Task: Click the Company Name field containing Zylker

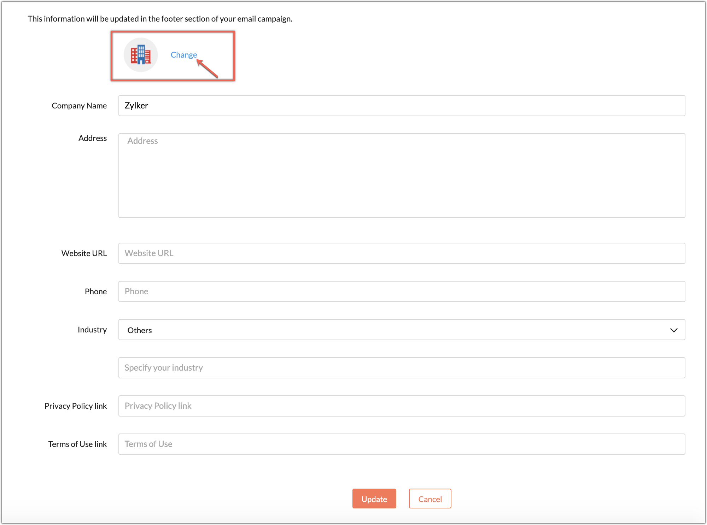Action: click(402, 106)
